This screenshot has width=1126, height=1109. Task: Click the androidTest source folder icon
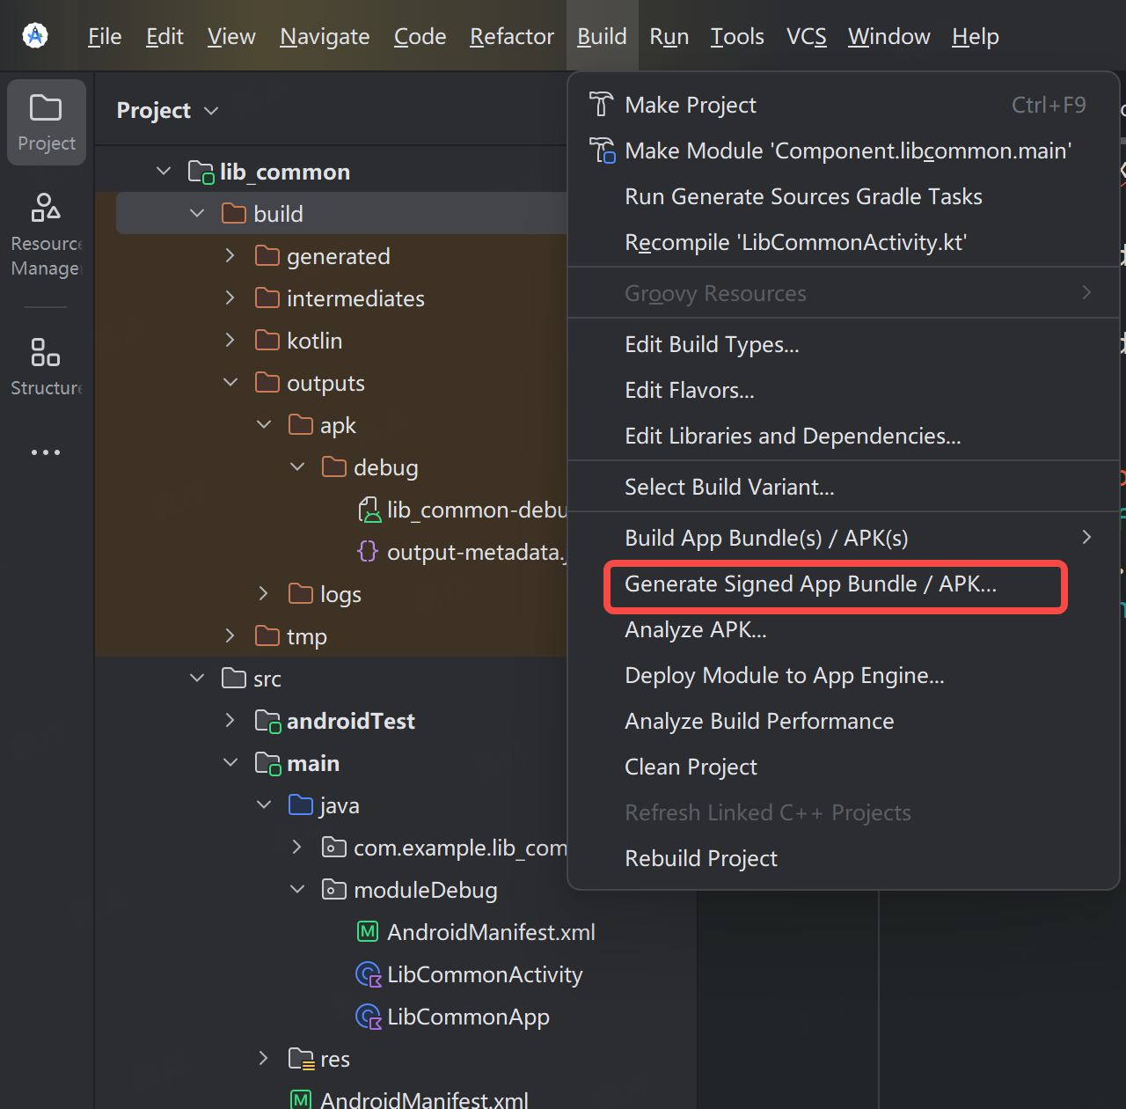coord(268,722)
